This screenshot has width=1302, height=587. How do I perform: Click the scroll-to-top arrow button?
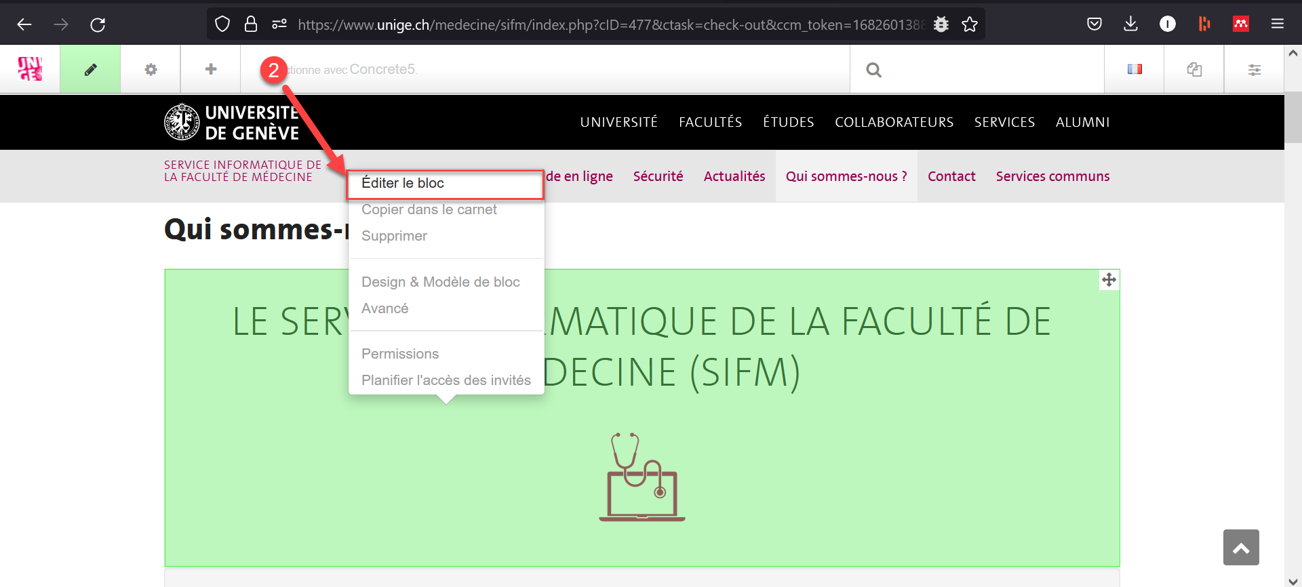[1240, 548]
